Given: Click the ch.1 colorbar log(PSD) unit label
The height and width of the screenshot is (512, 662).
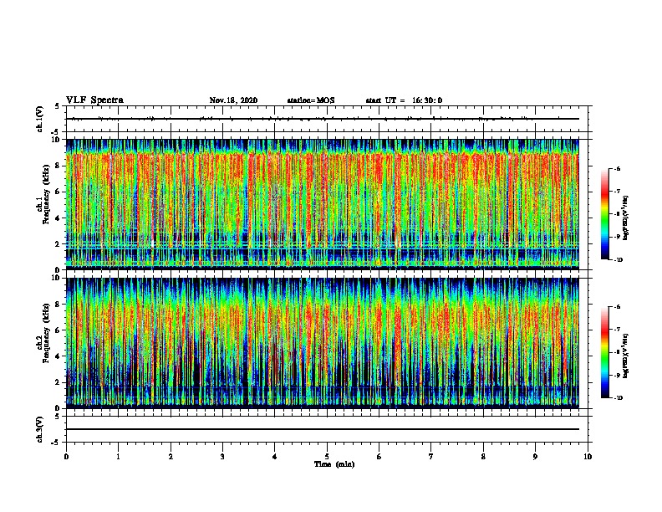Looking at the screenshot, I should (626, 218).
